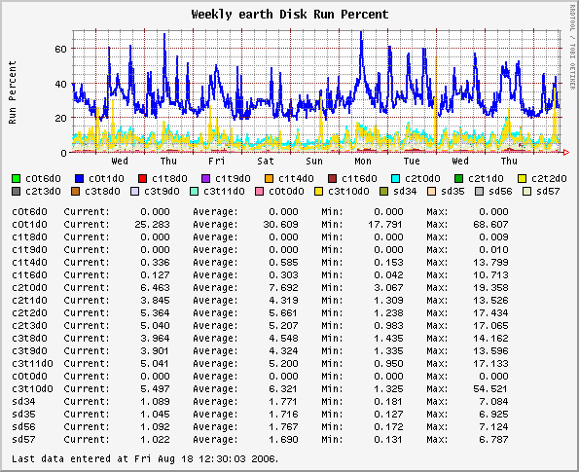Click the c3t11d0 aqua legend swatch
This screenshot has width=579, height=472.
tap(195, 192)
